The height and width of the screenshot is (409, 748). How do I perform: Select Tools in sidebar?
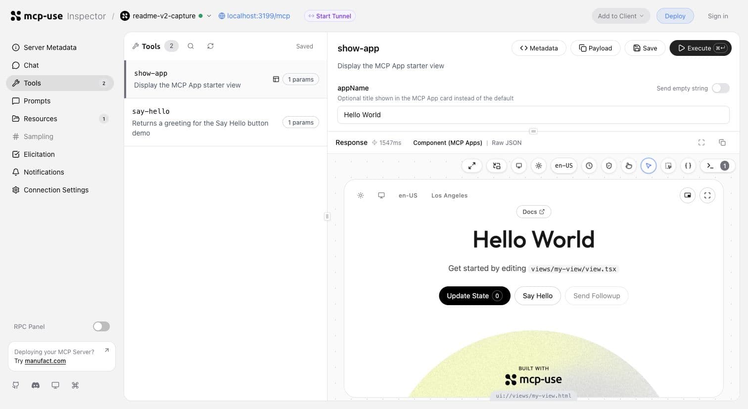click(x=60, y=83)
